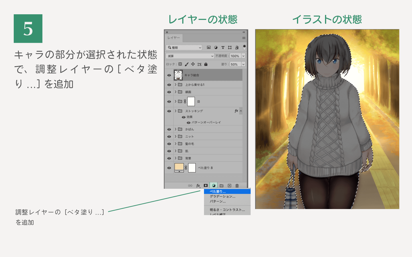Click the Create new layer icon
Screen dimensions: 412x257
coord(229,186)
